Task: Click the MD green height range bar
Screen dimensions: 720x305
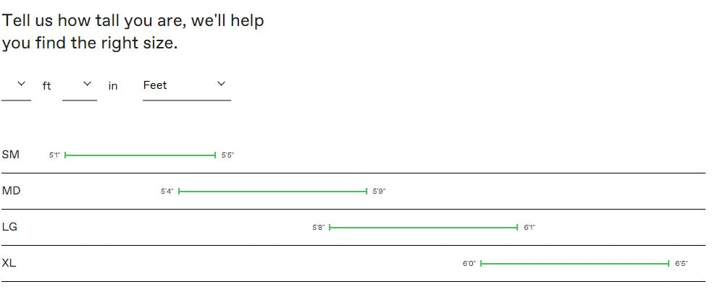Action: pyautogui.click(x=273, y=192)
